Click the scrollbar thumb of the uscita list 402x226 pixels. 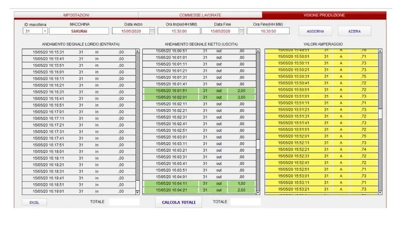(x=258, y=145)
